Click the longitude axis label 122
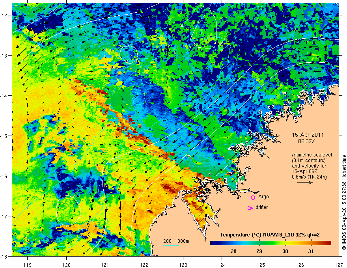Viewport: 347px width, 268px height. coord(144,265)
